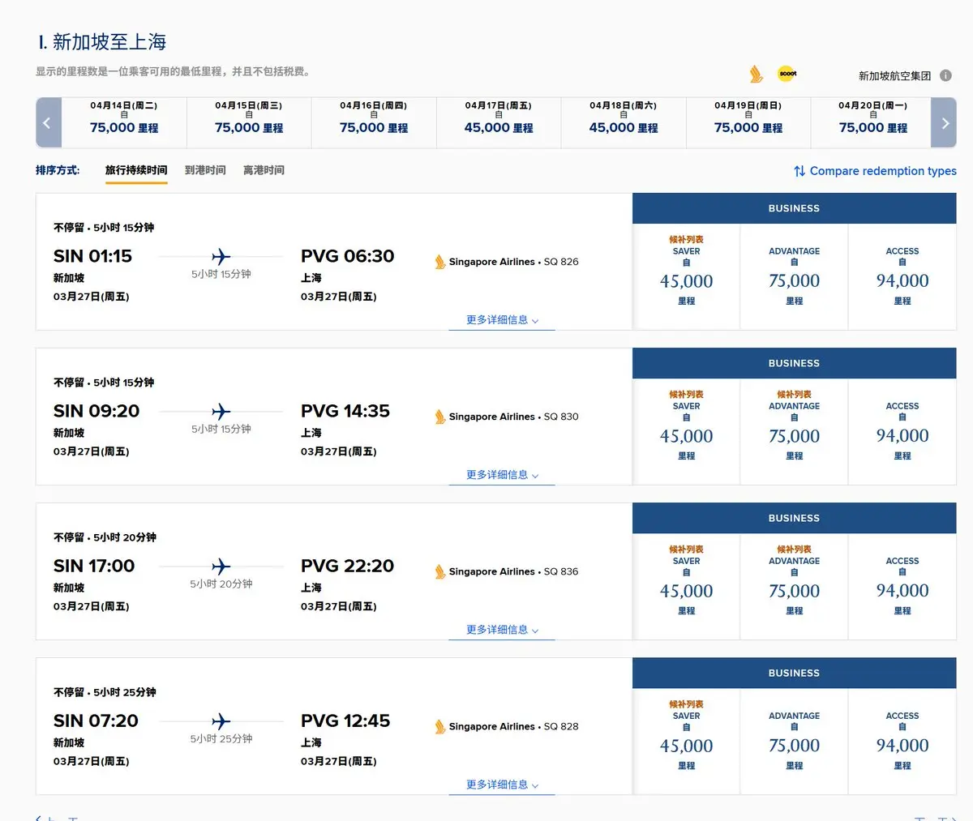Select Saver 45,000 fare for SQ 828
This screenshot has height=821, width=973.
pos(686,745)
